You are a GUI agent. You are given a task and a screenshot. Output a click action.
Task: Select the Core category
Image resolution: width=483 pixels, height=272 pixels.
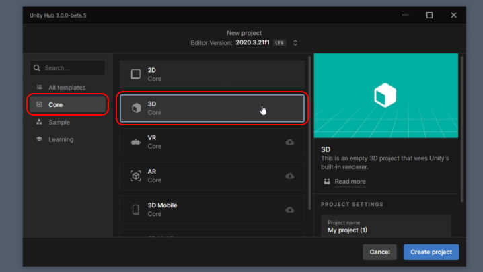coord(67,105)
